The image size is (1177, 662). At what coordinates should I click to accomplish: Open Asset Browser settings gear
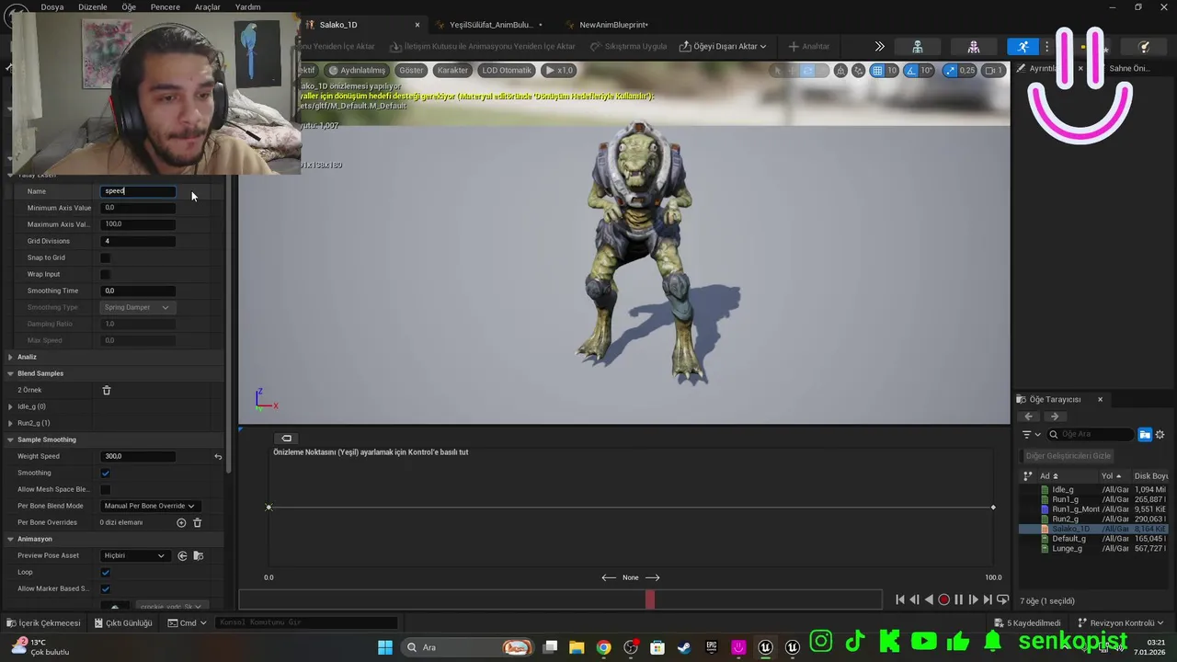(1160, 434)
